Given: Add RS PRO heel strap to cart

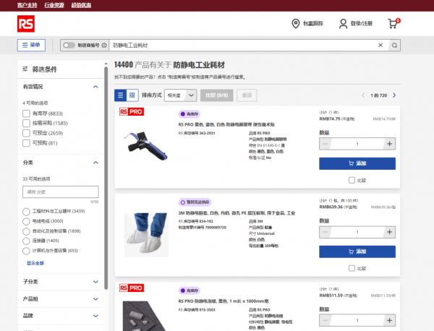Looking at the screenshot, I should tap(357, 163).
